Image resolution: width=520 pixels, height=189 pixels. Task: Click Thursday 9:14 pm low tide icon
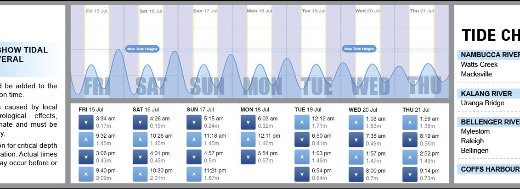tap(410, 174)
